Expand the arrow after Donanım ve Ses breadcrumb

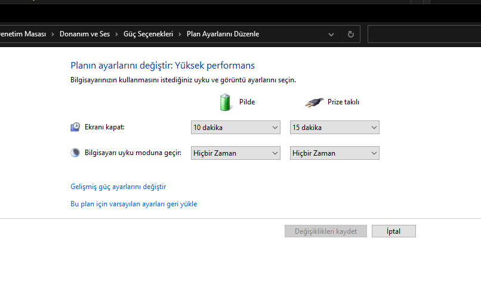pos(116,35)
